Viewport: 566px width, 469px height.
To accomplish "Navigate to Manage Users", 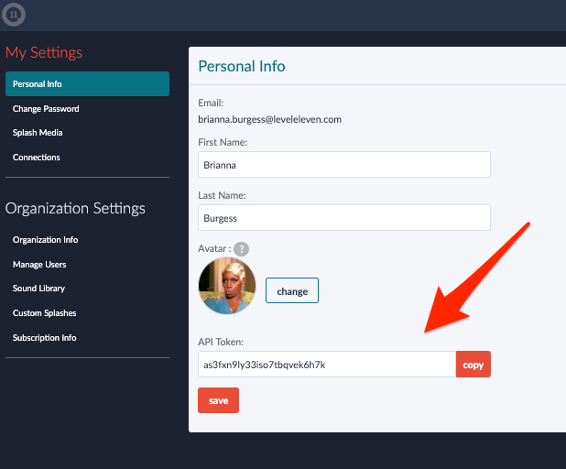I will [x=39, y=265].
